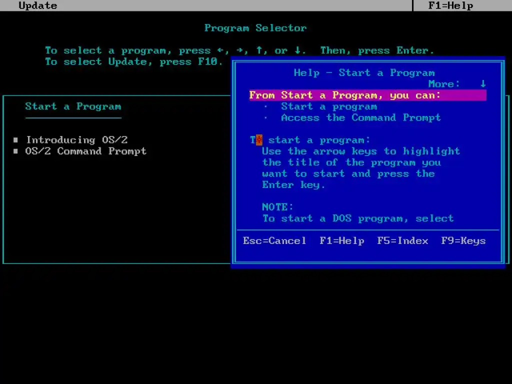
Task: Open F5=Index in the help window
Action: [x=402, y=240]
